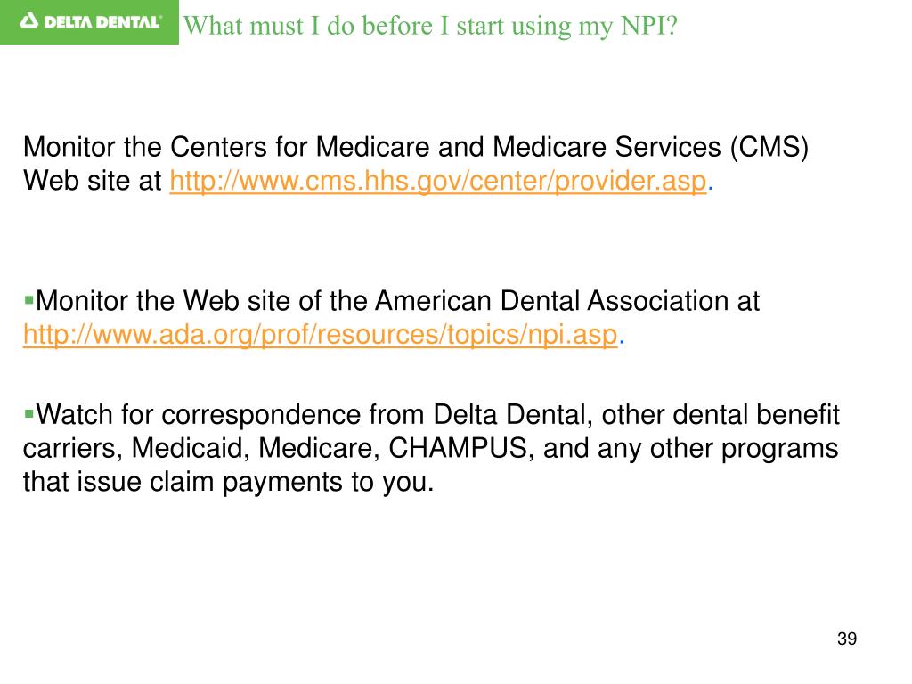The image size is (912, 684).
Task: Click the '(CMS)' abbreviation text
Action: pos(769,147)
